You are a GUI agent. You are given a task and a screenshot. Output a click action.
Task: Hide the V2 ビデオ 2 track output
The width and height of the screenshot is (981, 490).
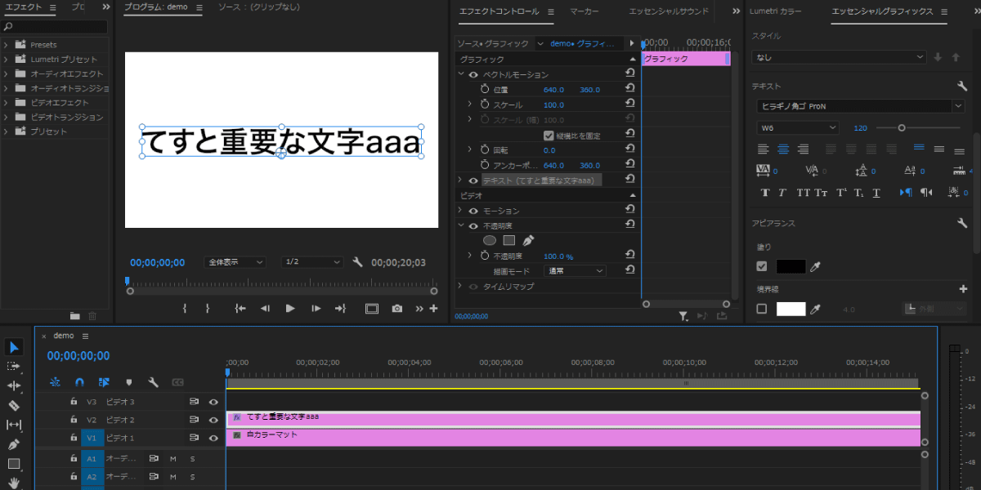coord(213,420)
